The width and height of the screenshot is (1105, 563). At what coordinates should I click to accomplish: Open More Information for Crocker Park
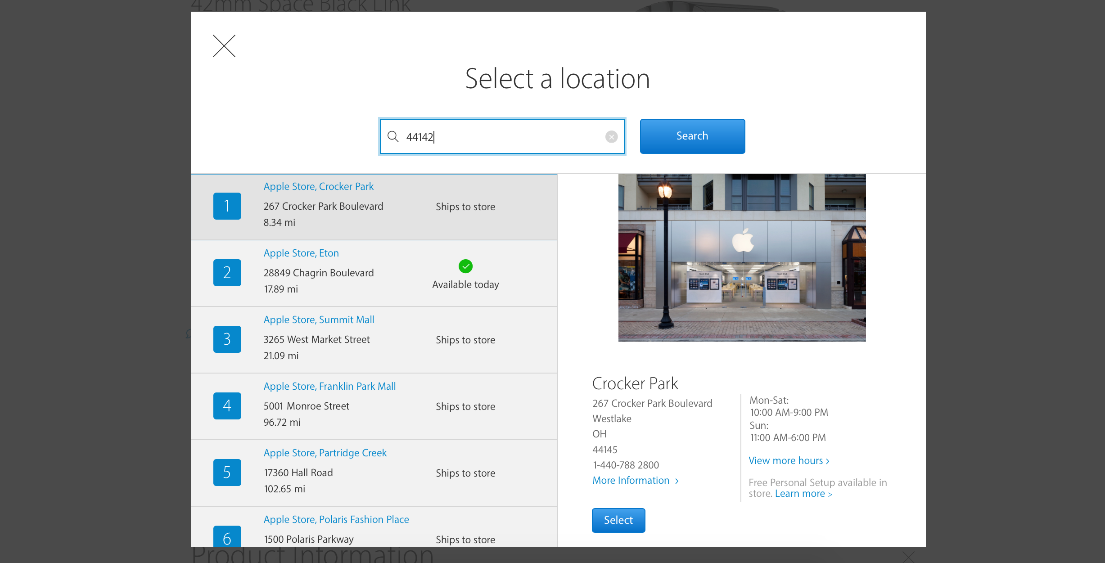pos(636,481)
